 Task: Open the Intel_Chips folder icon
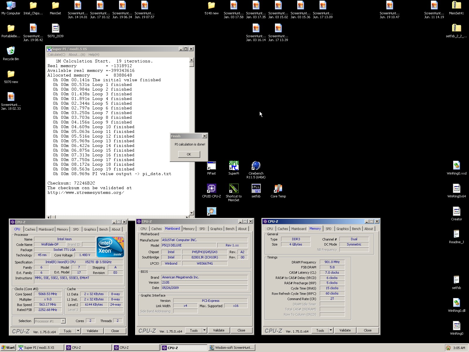pyautogui.click(x=33, y=8)
